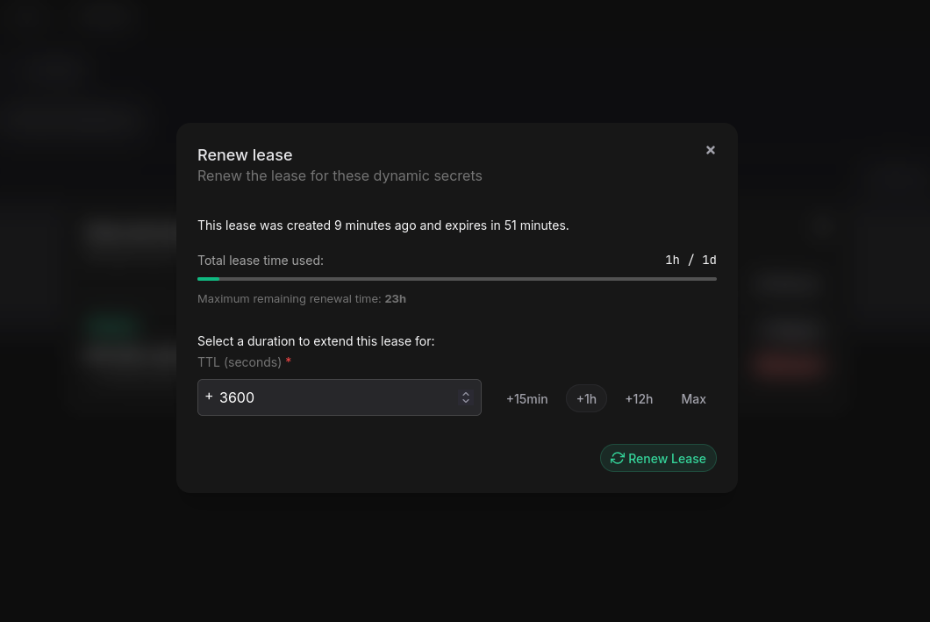Image resolution: width=930 pixels, height=622 pixels.
Task: Select the +15min duration preset
Action: [x=526, y=399]
